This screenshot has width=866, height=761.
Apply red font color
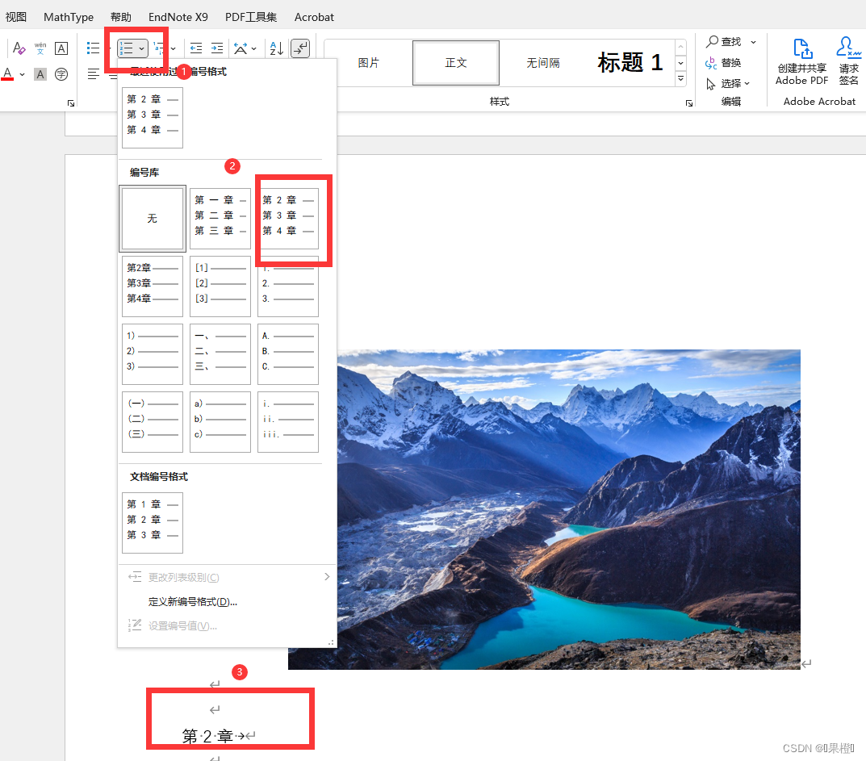coord(8,73)
